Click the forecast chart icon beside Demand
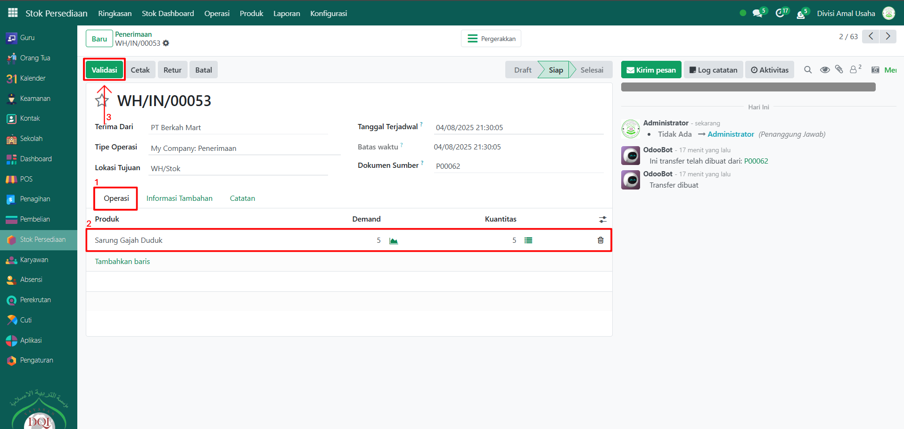The image size is (904, 429). [394, 241]
